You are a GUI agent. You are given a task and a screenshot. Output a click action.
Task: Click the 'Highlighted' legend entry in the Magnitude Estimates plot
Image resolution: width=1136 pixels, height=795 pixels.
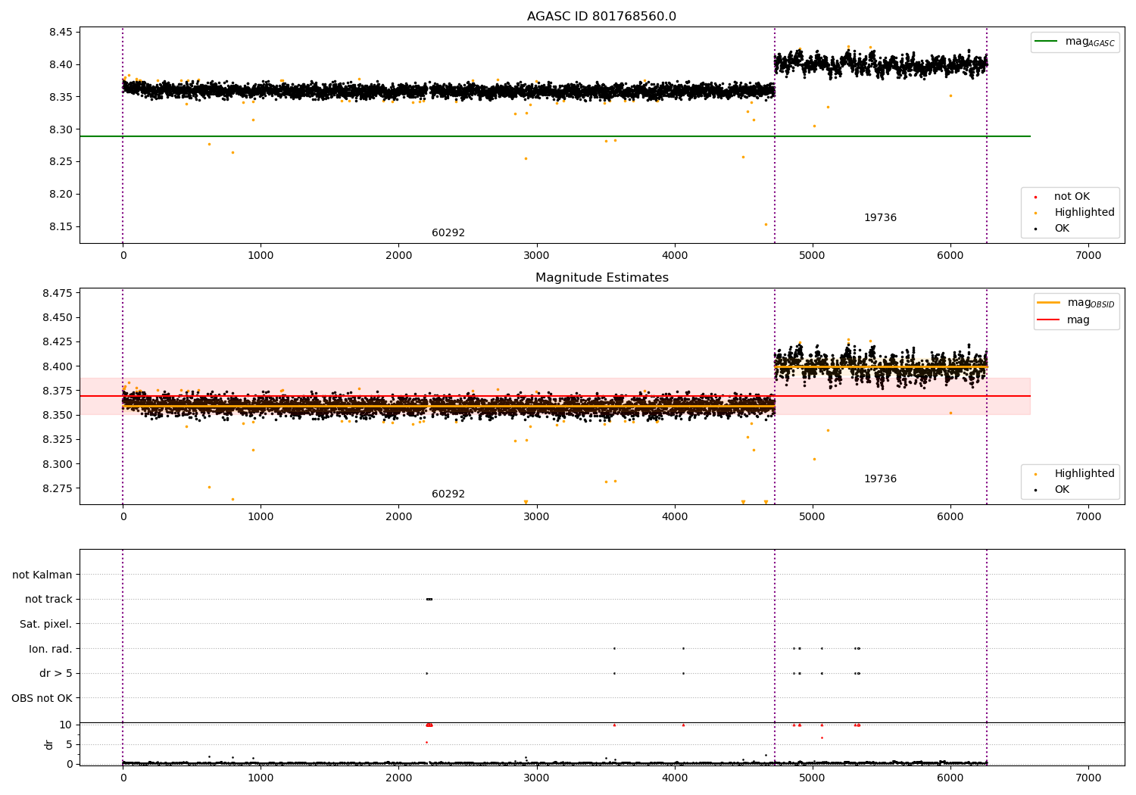tap(1085, 474)
